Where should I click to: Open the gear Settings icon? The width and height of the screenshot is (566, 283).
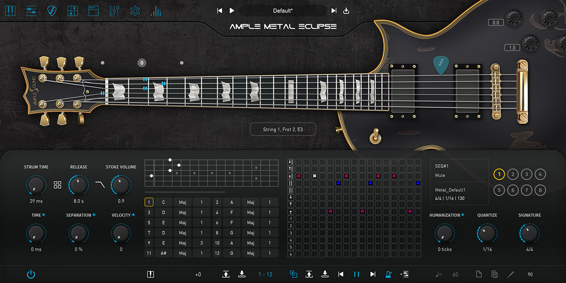[135, 11]
